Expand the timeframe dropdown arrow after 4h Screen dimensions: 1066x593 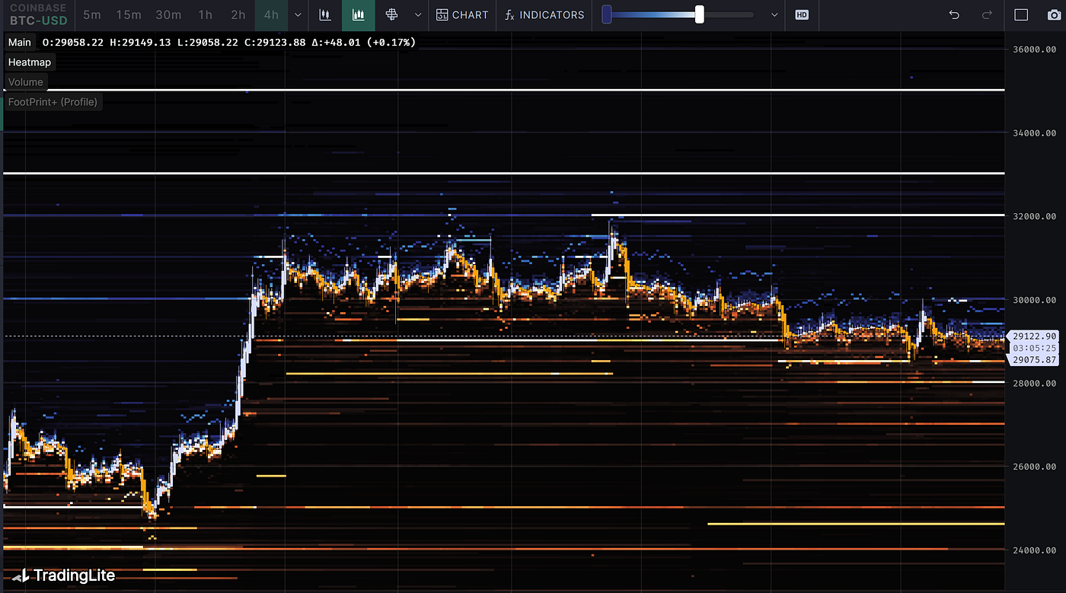(x=298, y=14)
